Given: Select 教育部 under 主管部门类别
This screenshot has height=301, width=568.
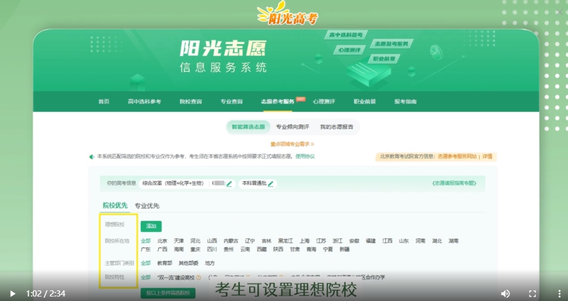Looking at the screenshot, I should click(165, 263).
